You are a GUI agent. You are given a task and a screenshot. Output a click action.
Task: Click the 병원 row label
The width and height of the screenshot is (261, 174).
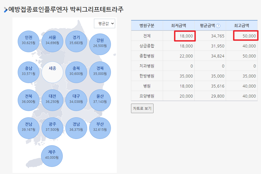pyautogui.click(x=147, y=86)
